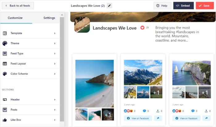This screenshot has width=216, height=127.
Task: Expand the Like Box section chevron
Action: pos(55,120)
